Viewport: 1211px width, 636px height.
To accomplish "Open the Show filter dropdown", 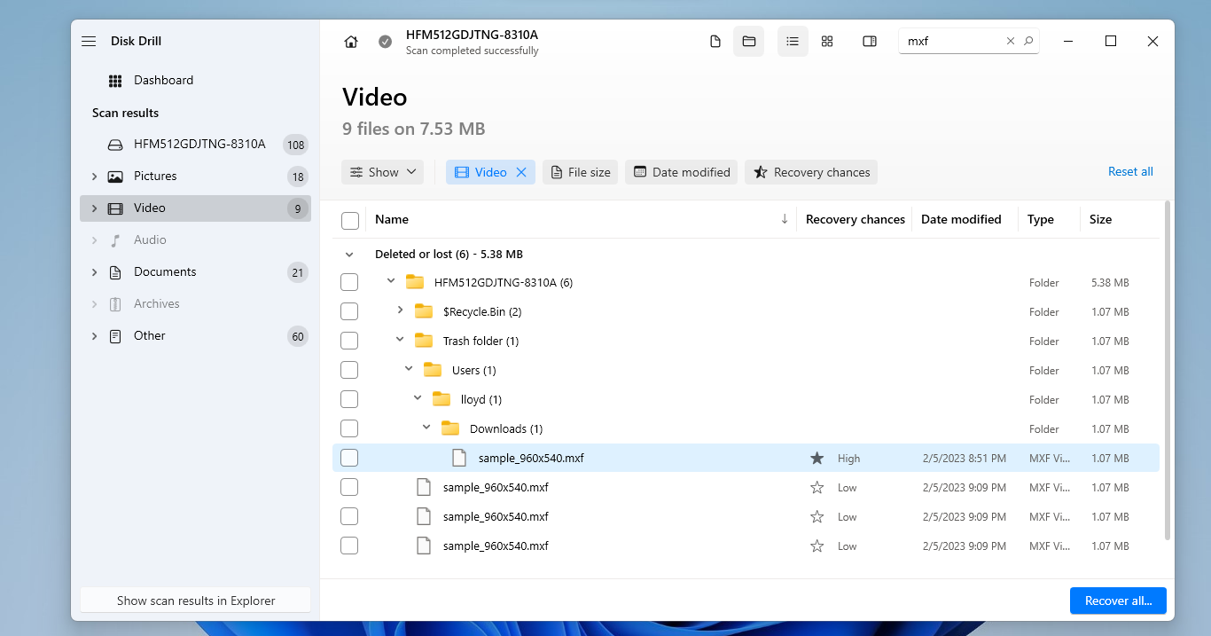I will click(382, 172).
